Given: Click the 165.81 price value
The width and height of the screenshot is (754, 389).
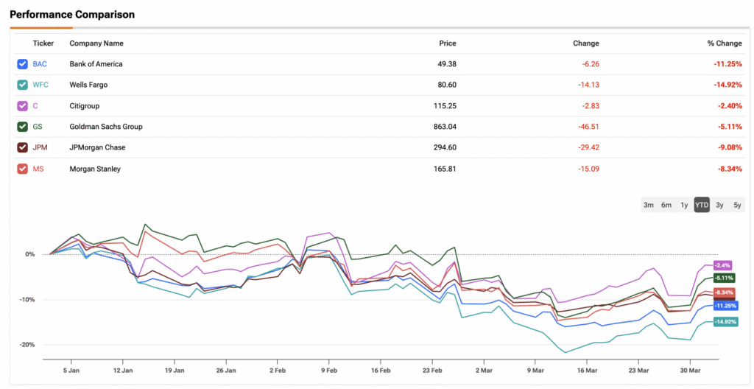Looking at the screenshot, I should tap(445, 169).
